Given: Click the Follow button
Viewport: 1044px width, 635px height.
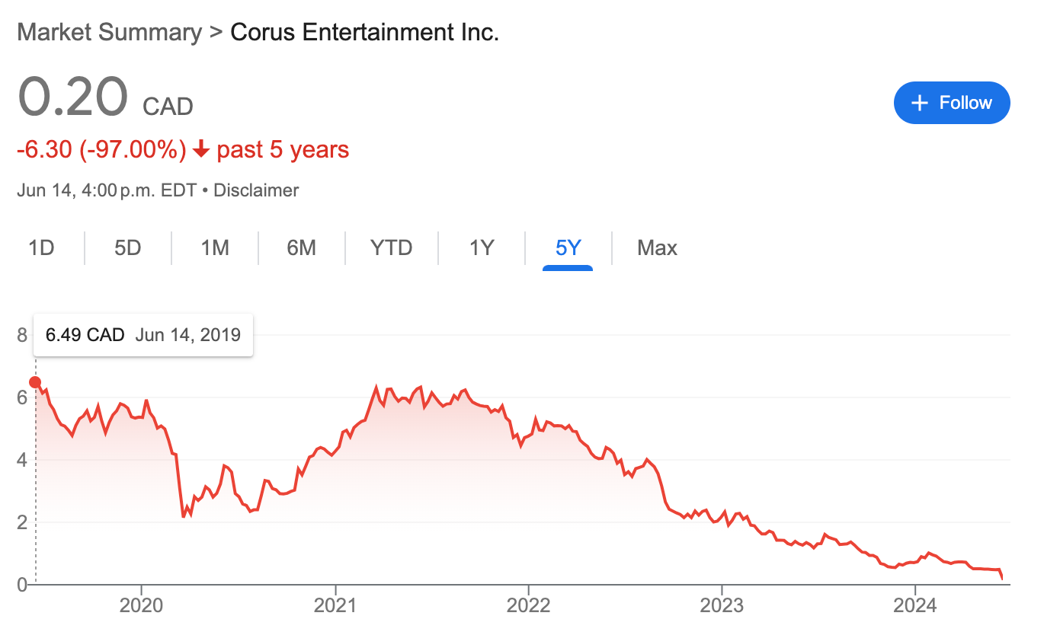Looking at the screenshot, I should (x=951, y=103).
